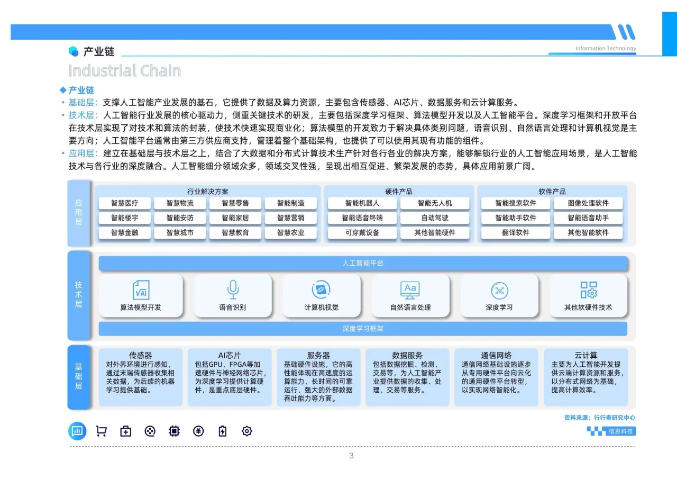Viewport: 677px width, 479px height.
Task: Select the 智慧物流 box
Action: (x=180, y=203)
